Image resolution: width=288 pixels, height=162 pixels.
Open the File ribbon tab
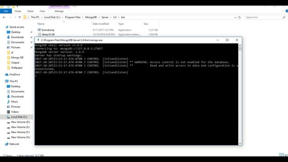(6, 11)
